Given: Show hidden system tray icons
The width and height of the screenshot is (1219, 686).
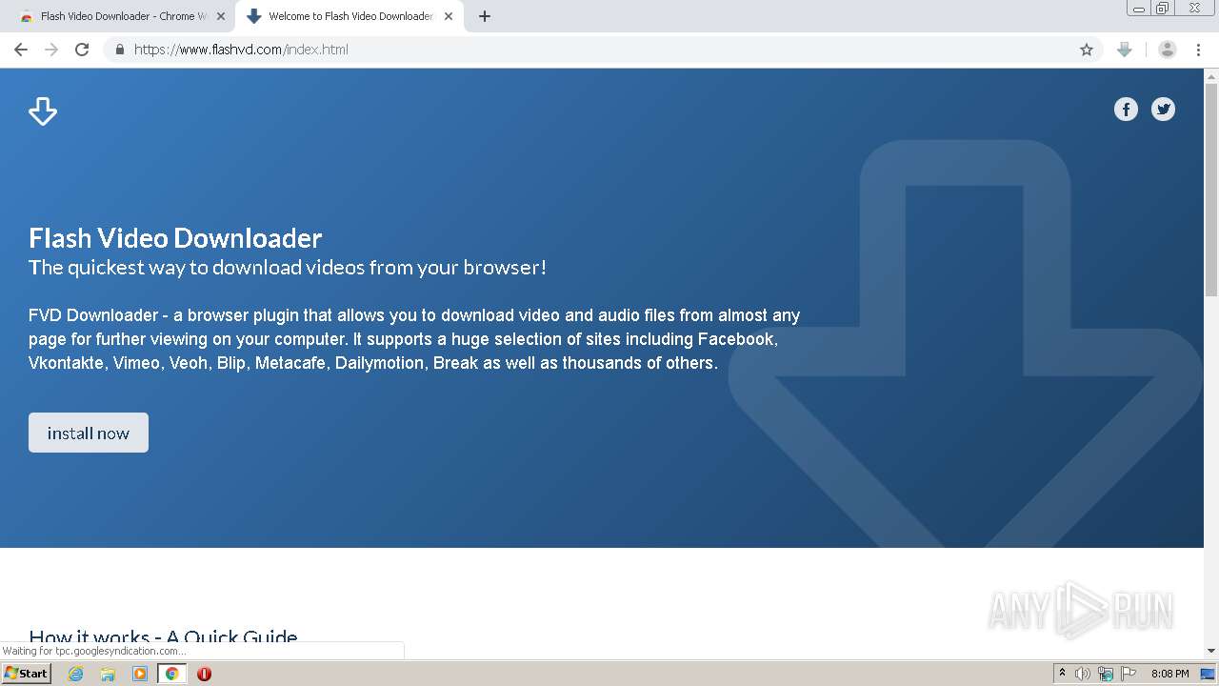Looking at the screenshot, I should pos(1062,674).
